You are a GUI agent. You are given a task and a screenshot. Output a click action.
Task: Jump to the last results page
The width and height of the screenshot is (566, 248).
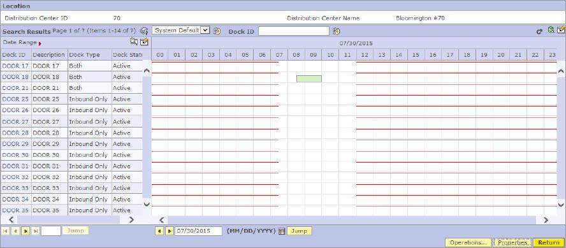coord(36,231)
